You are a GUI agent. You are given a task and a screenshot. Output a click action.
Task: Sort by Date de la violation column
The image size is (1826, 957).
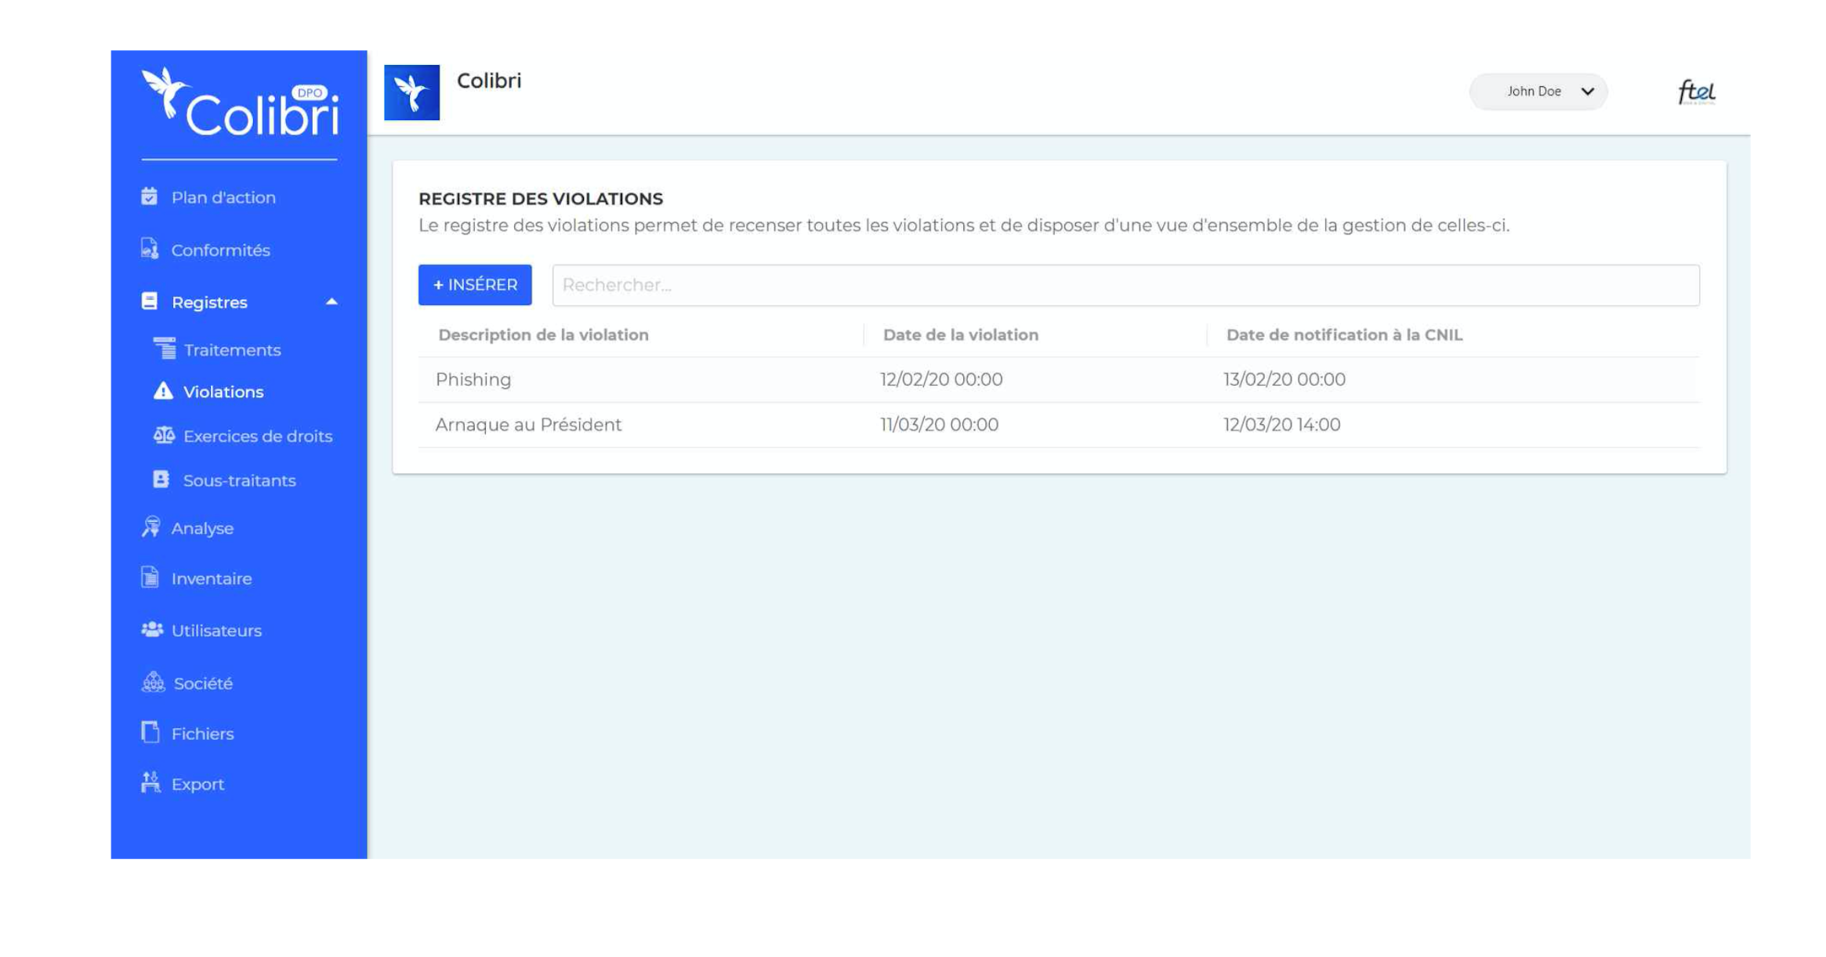pyautogui.click(x=960, y=335)
